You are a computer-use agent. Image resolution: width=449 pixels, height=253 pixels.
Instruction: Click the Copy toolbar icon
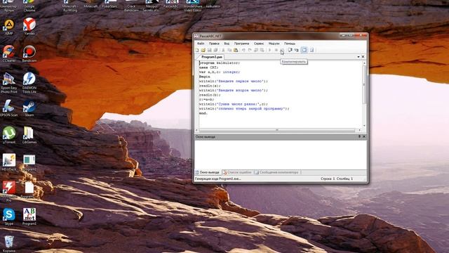click(229, 50)
